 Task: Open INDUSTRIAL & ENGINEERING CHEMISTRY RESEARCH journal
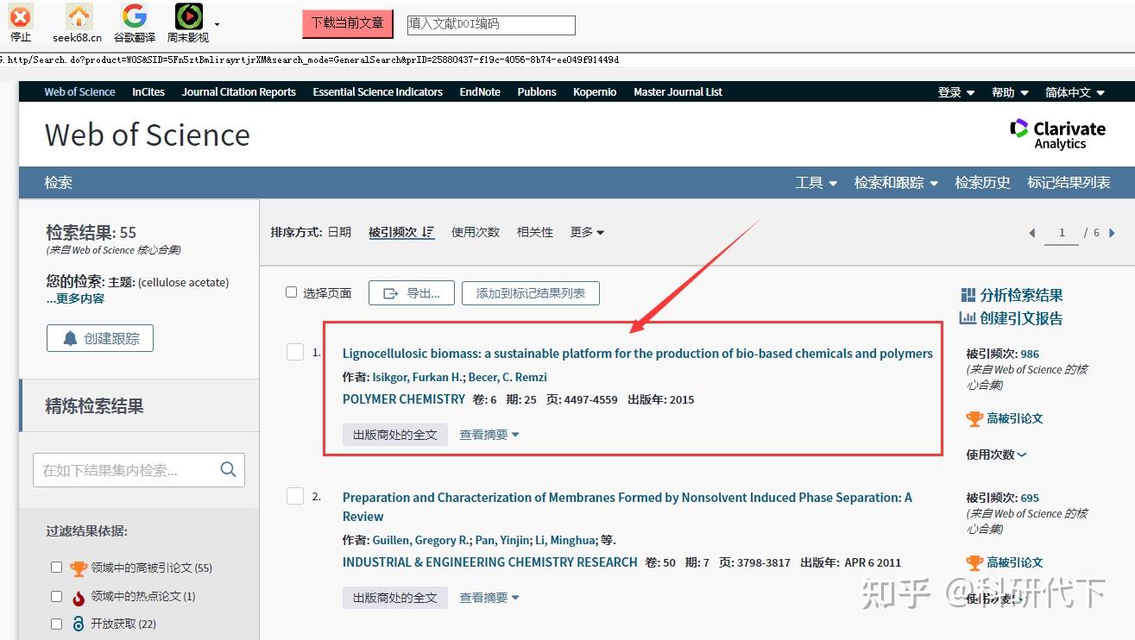click(x=490, y=562)
